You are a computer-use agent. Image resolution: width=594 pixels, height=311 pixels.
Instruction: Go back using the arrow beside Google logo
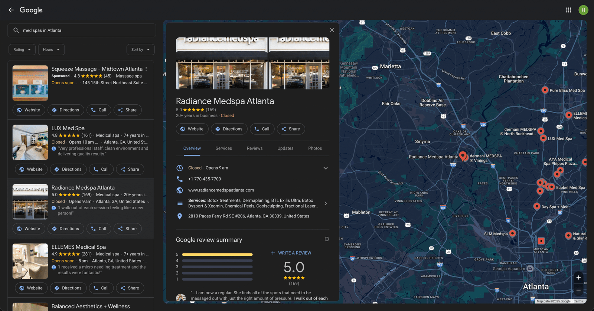pyautogui.click(x=11, y=10)
